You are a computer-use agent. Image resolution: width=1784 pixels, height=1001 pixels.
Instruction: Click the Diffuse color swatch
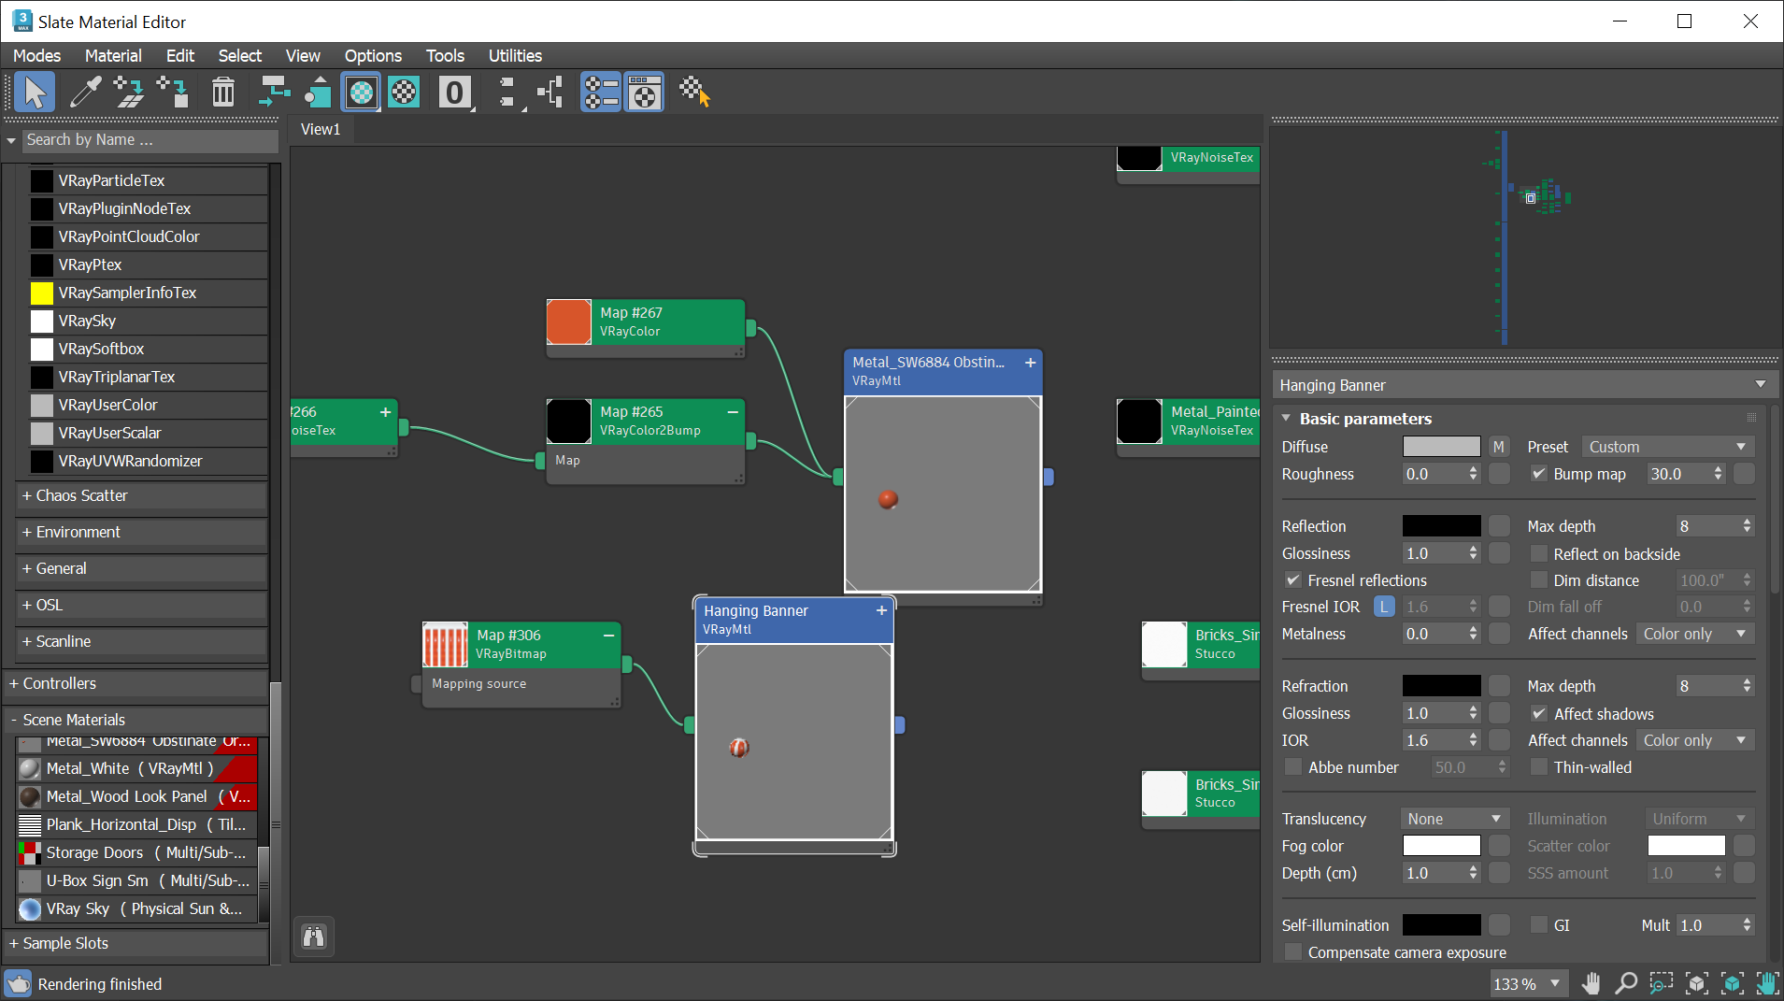(x=1441, y=447)
